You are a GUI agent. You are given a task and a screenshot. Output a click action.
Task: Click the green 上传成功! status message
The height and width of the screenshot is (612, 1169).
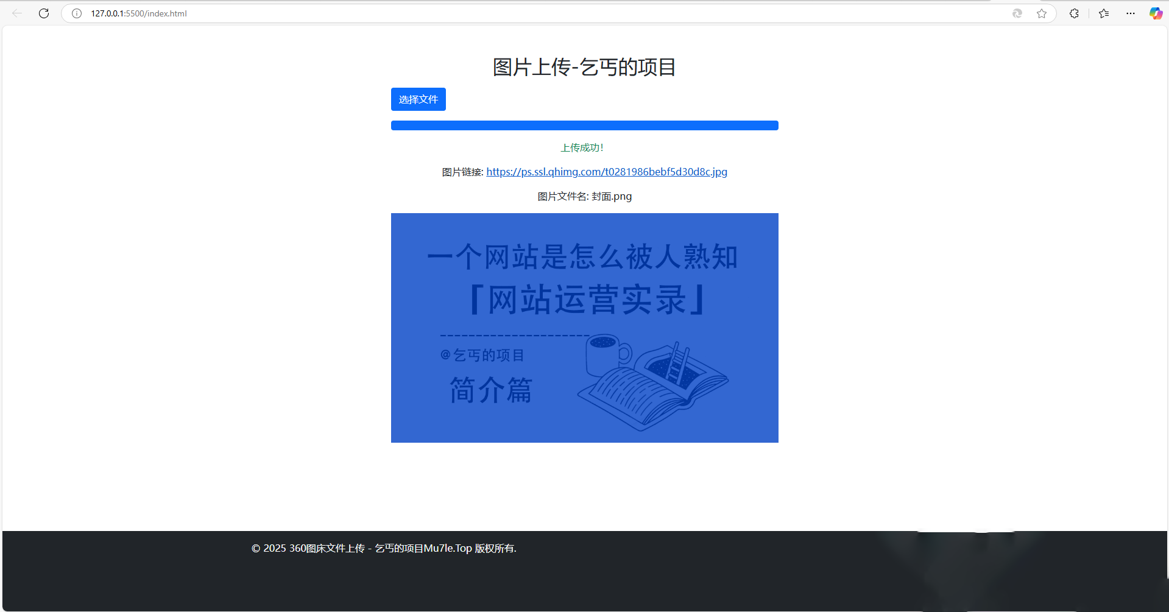(x=582, y=148)
